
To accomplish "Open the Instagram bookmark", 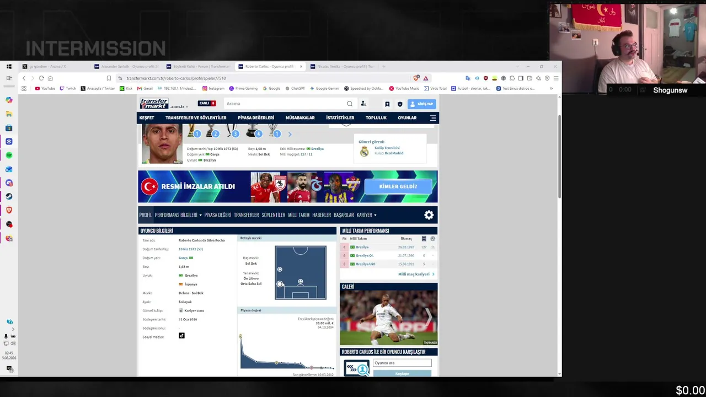I will click(x=213, y=88).
